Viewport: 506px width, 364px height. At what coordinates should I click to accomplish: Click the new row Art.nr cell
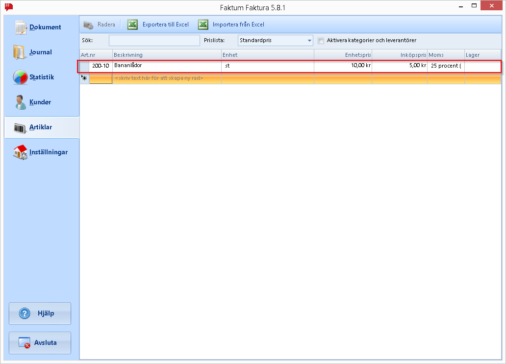tap(101, 78)
